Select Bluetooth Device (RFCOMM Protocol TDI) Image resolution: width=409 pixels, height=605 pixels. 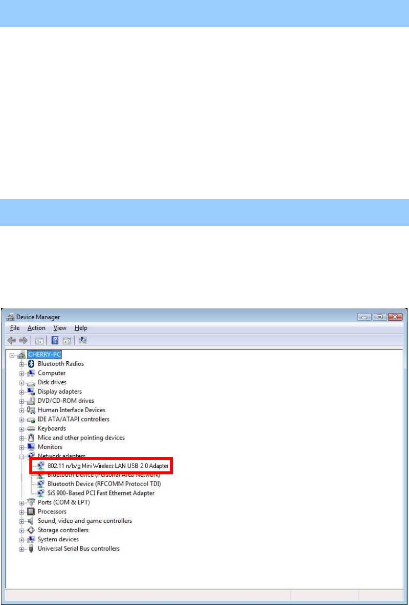tap(104, 484)
